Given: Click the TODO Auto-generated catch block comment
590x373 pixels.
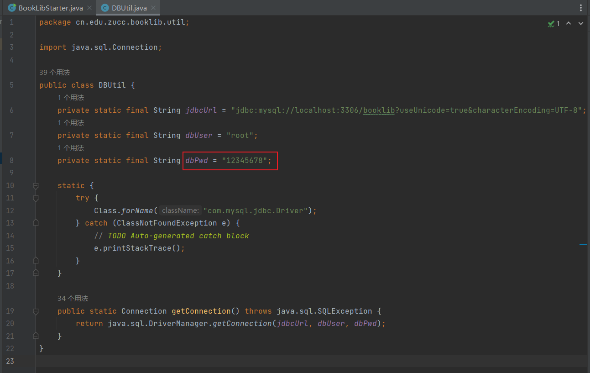Looking at the screenshot, I should pyautogui.click(x=172, y=236).
